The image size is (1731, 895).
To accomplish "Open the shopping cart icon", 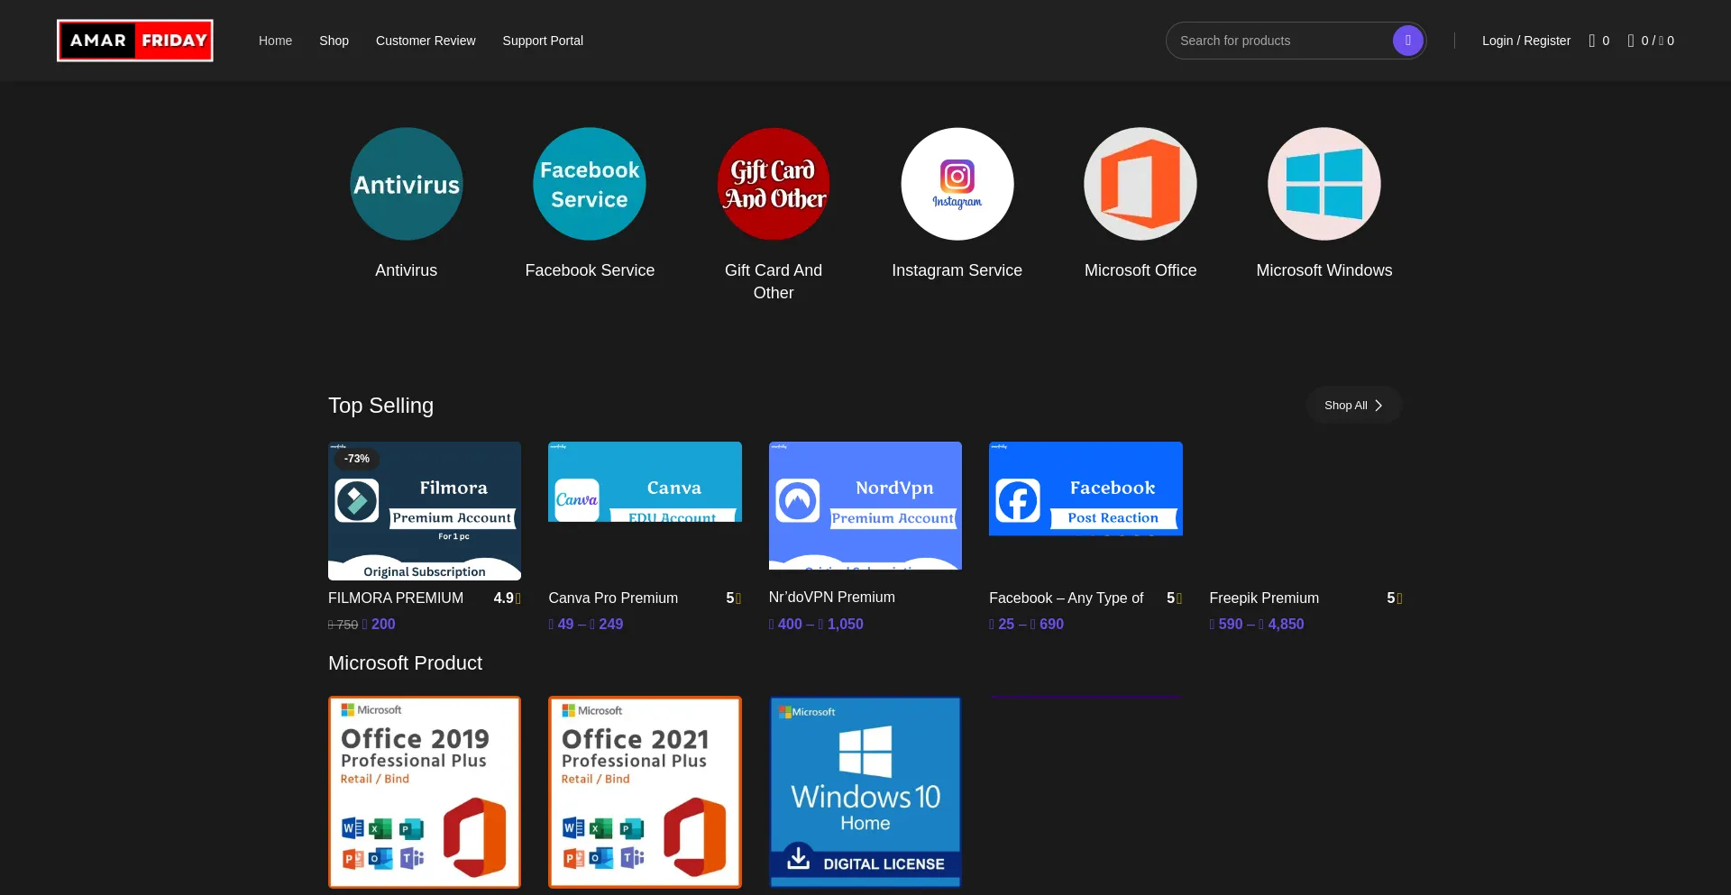I will [1651, 41].
